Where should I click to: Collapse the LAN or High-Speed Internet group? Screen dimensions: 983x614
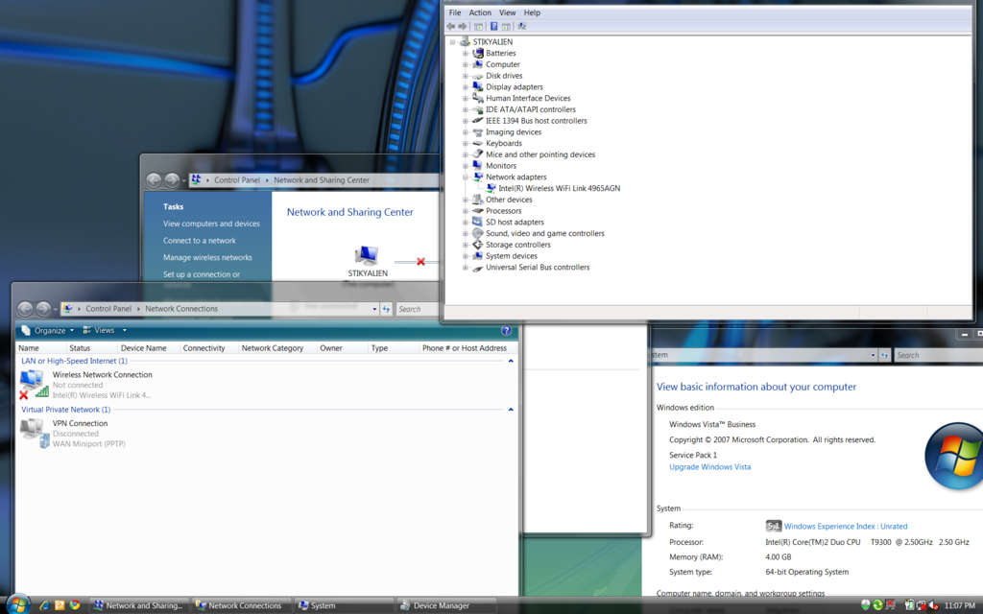(511, 361)
